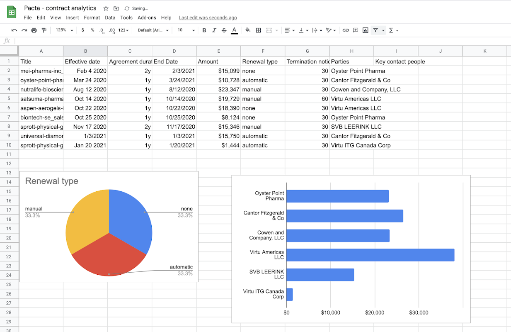Select cell containing $23,347
511x332 pixels.
218,89
